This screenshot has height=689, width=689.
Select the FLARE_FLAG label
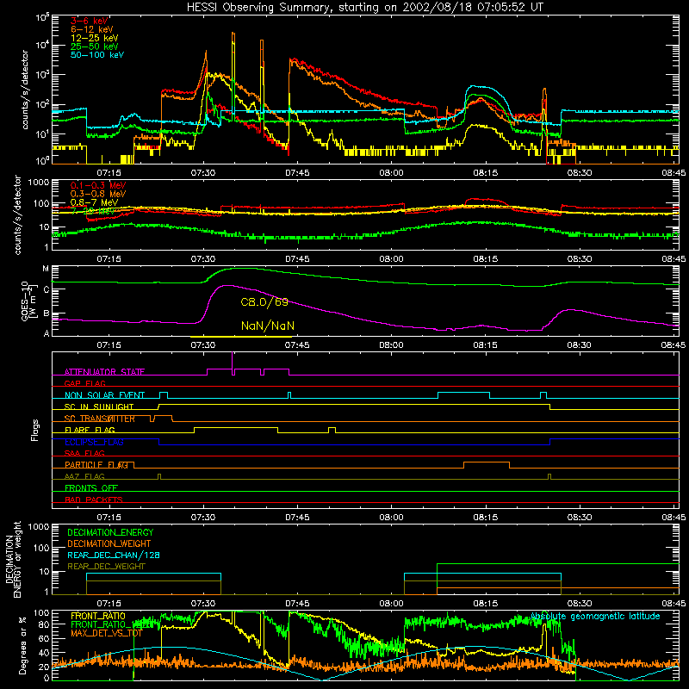[90, 430]
